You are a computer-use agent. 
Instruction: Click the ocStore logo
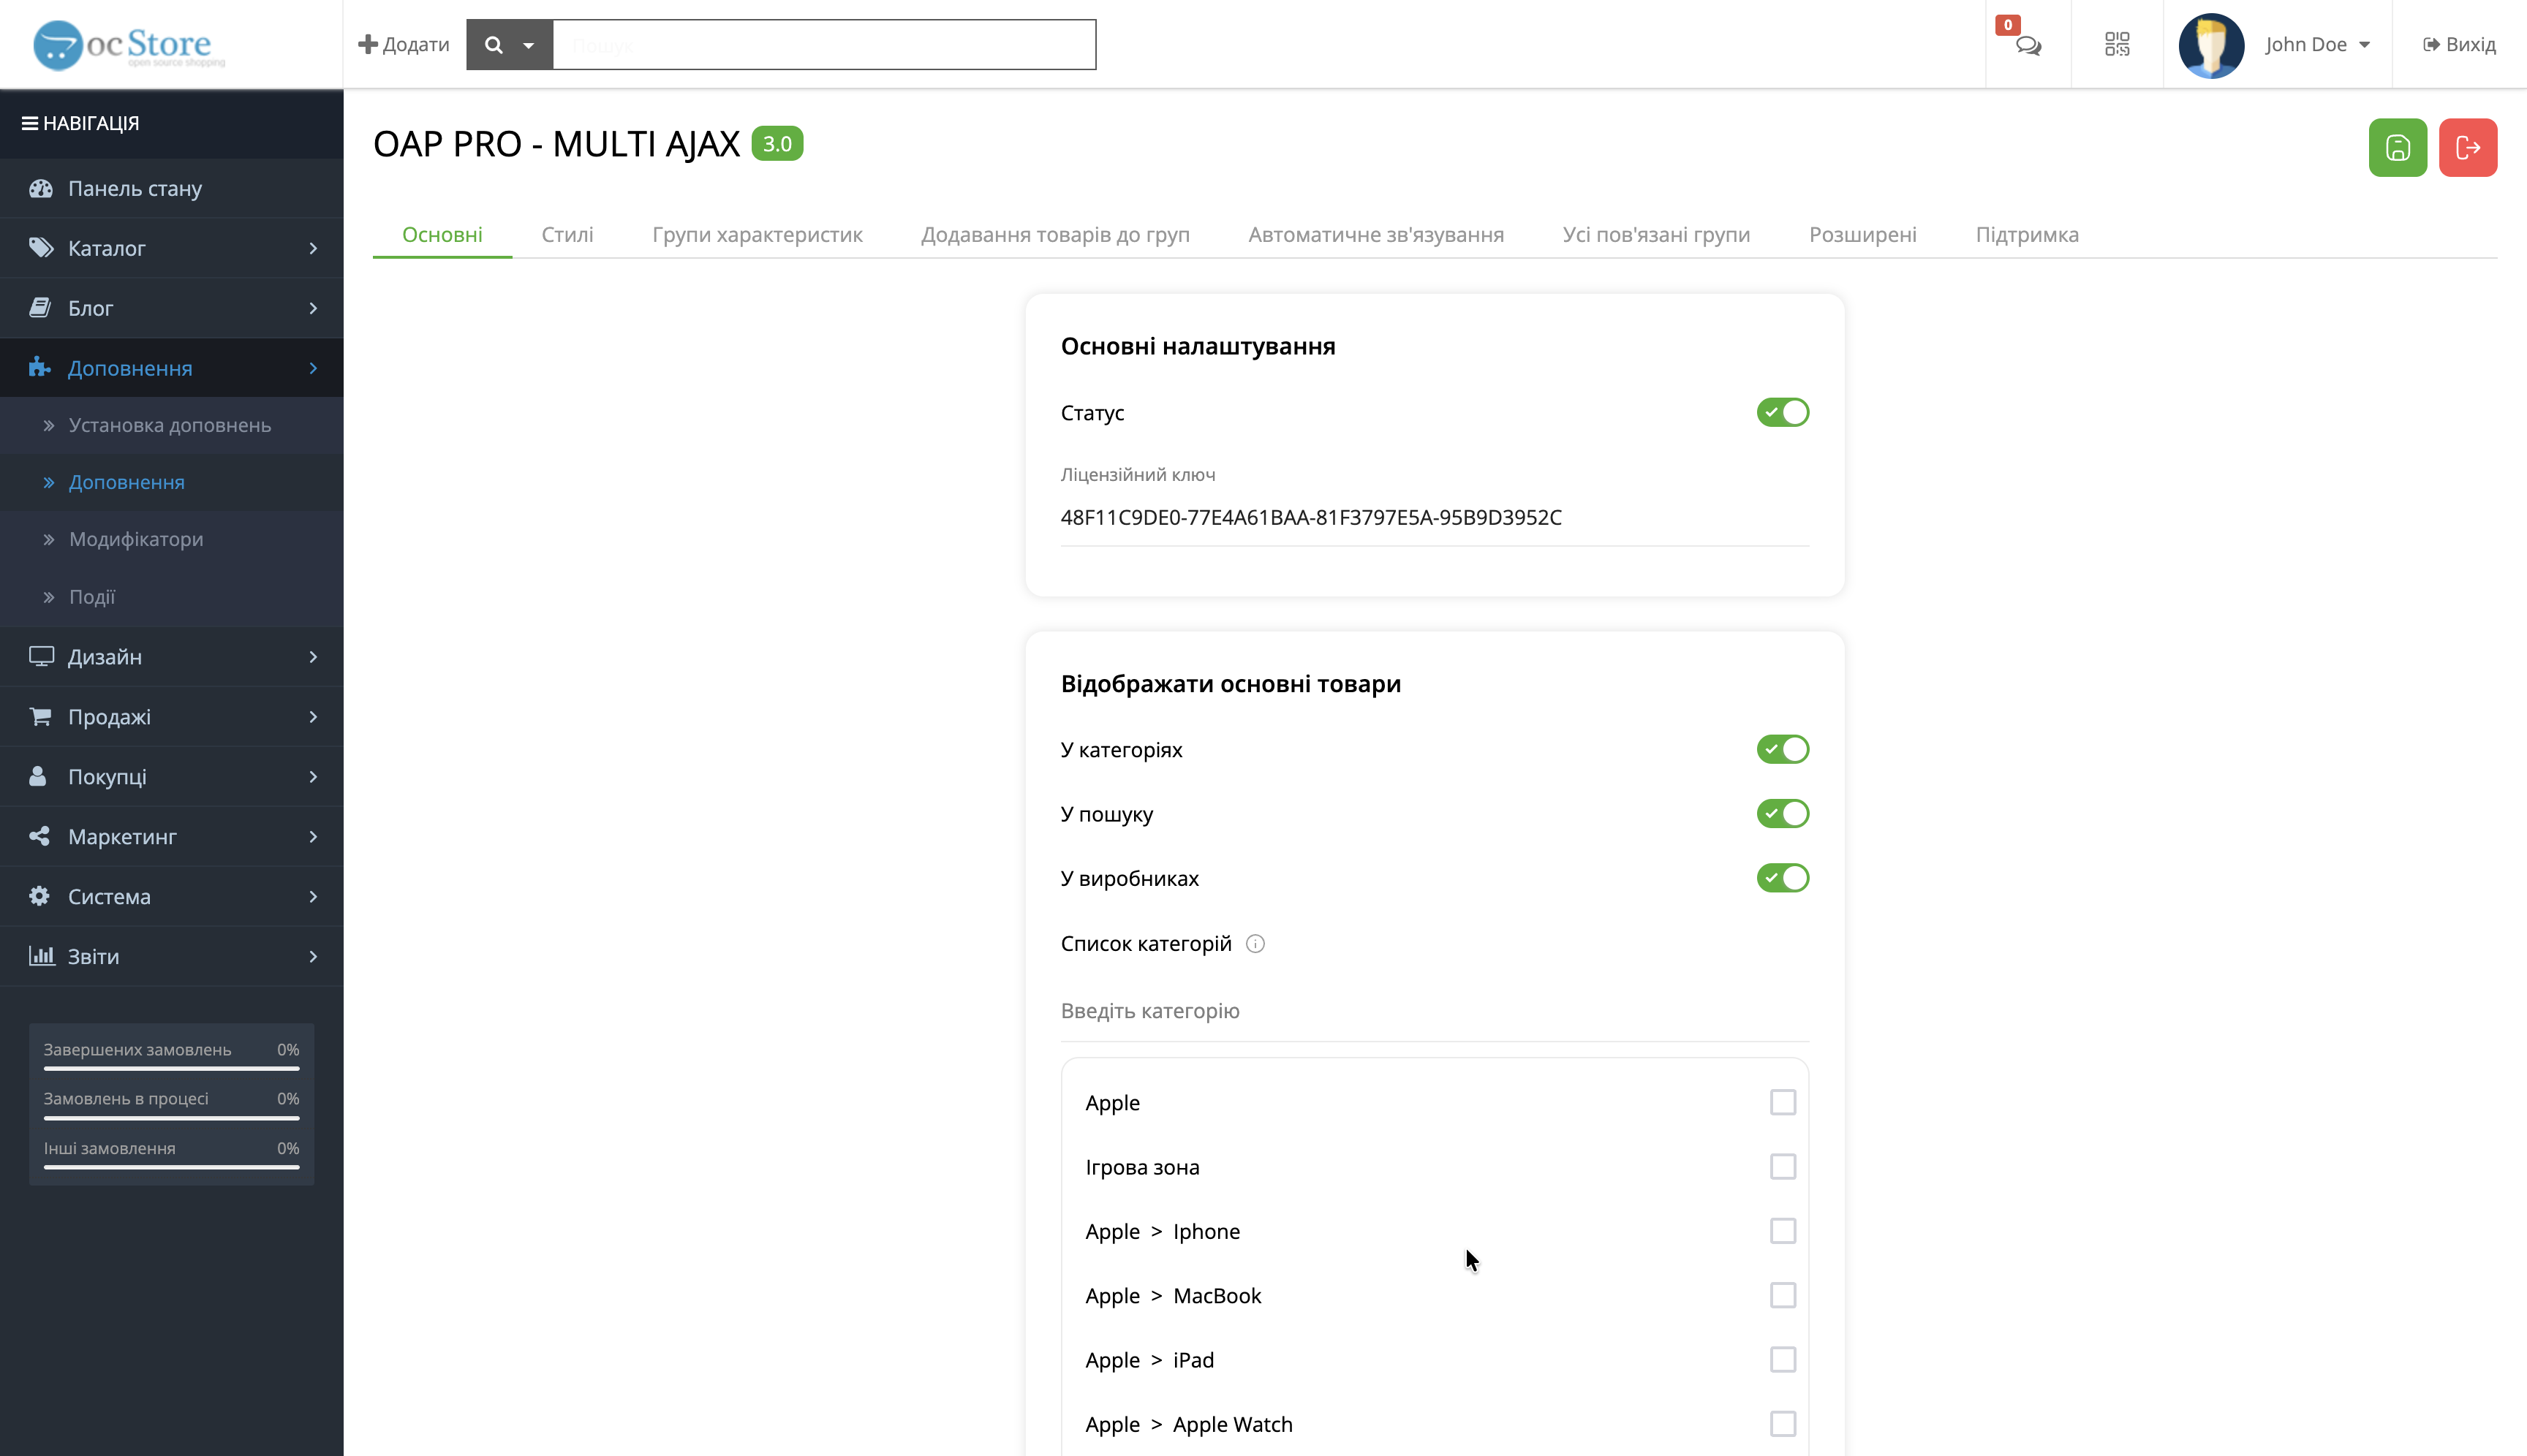click(x=128, y=45)
